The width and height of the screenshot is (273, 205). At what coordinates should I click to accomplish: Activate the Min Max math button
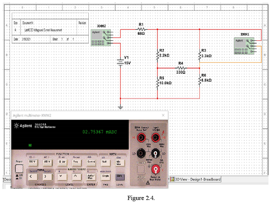pos(120,163)
